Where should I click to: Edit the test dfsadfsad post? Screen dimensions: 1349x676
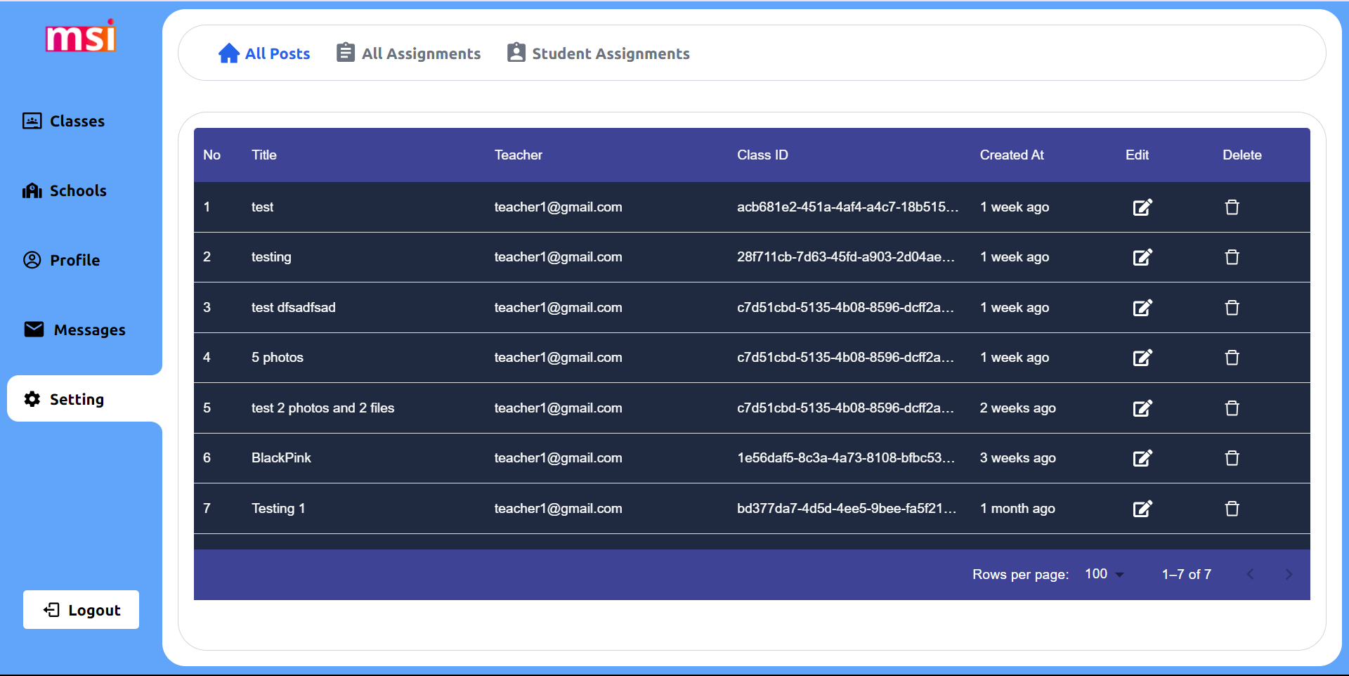(x=1142, y=308)
